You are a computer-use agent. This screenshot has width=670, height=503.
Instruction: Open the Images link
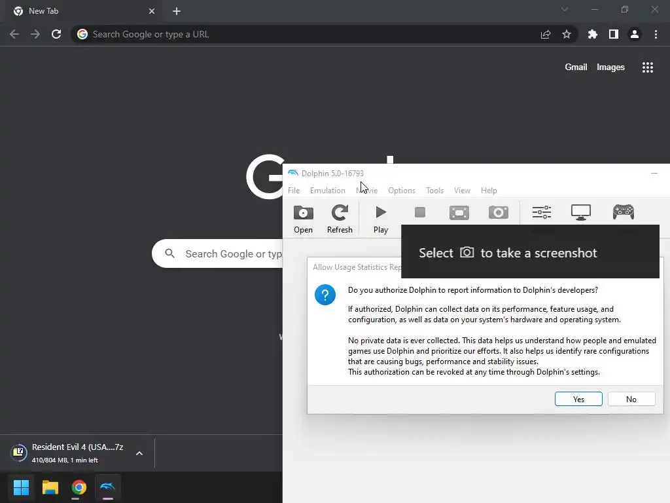(x=610, y=67)
